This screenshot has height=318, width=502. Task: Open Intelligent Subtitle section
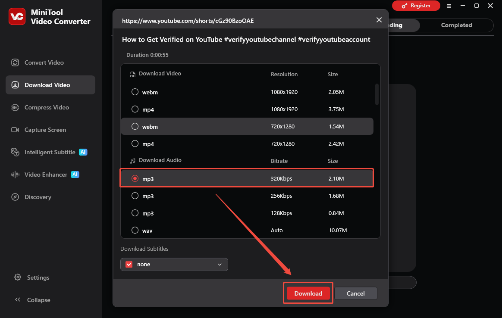tap(50, 152)
